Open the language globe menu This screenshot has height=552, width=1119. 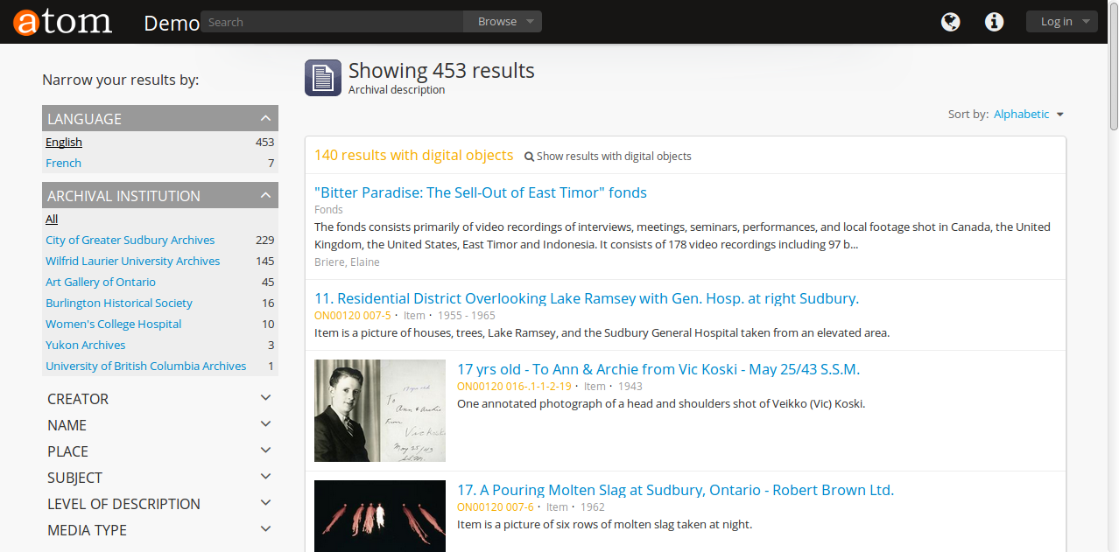tap(950, 22)
